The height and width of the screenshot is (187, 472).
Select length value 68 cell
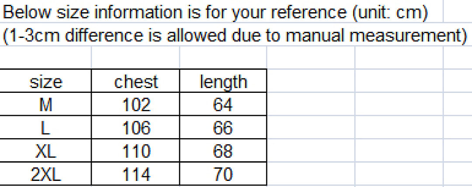223,150
